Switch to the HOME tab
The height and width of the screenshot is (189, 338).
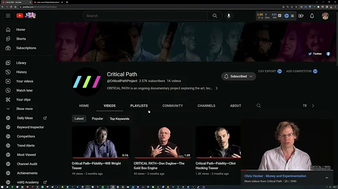pyautogui.click(x=84, y=106)
